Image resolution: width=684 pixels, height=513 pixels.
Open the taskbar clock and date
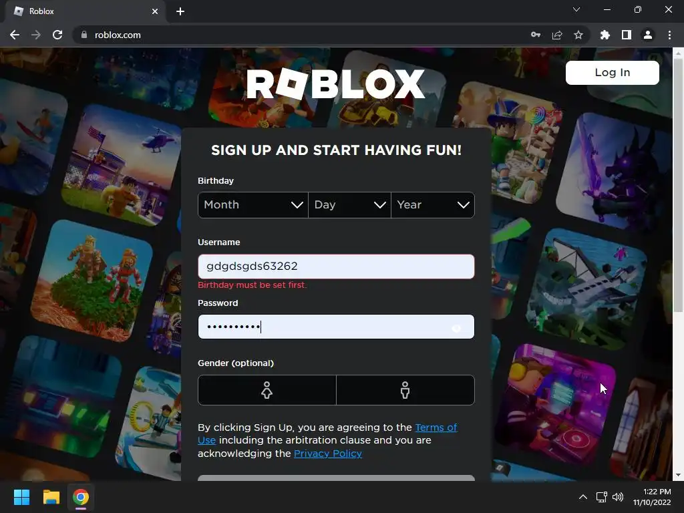(652, 497)
